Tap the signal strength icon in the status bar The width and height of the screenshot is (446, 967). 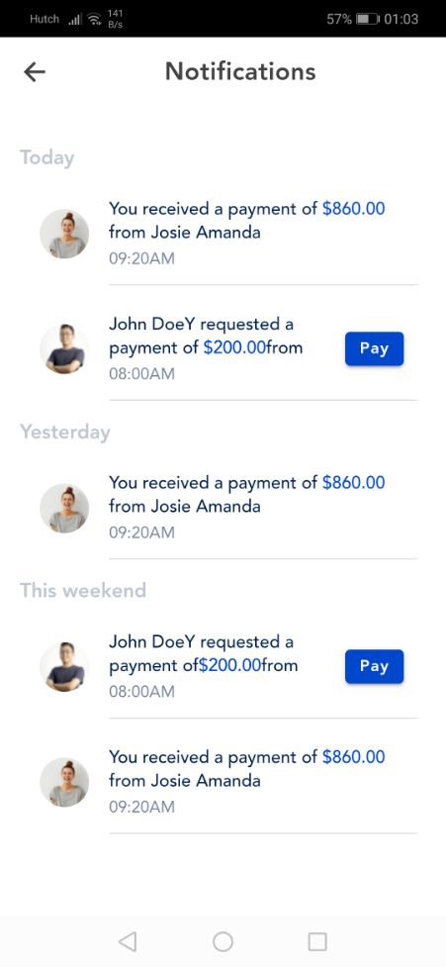point(75,20)
